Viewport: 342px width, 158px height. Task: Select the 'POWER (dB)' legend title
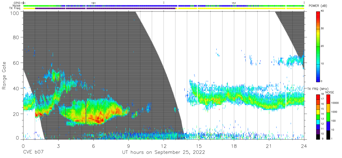[x=318, y=6]
